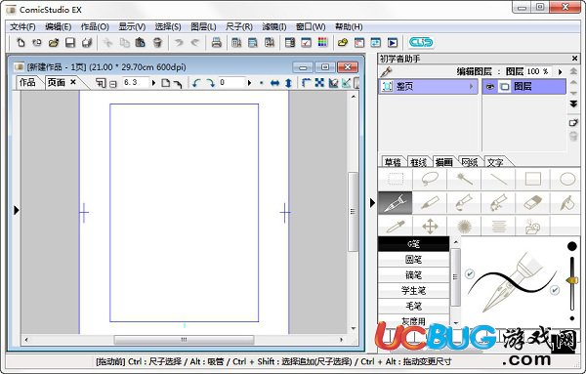Select the eraser tool

pos(532,203)
